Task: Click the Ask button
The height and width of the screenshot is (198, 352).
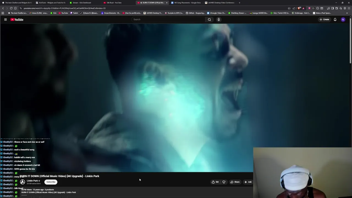Action: [x=248, y=182]
